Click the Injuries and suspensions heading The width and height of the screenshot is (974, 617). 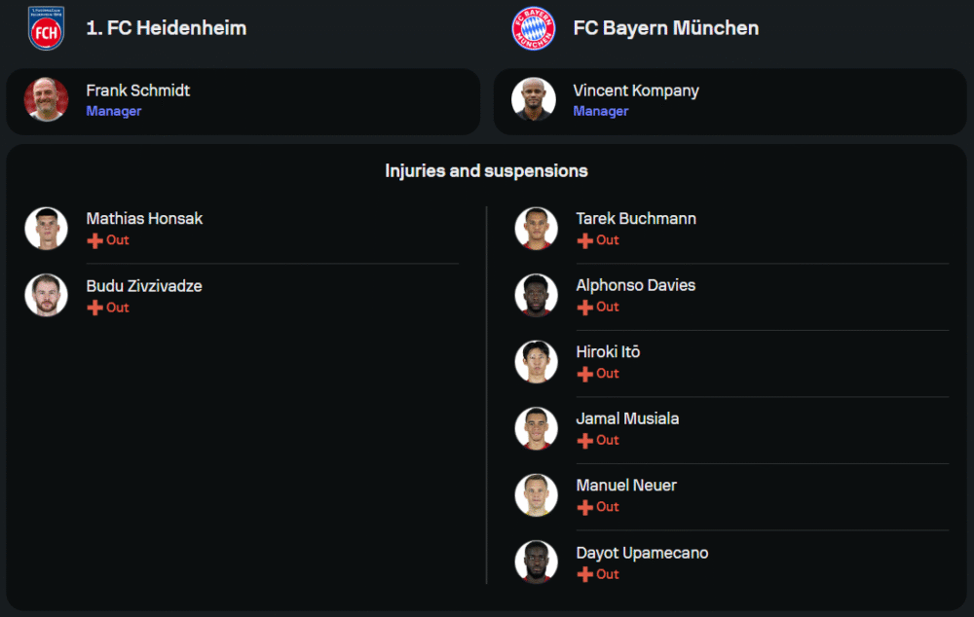click(x=486, y=171)
